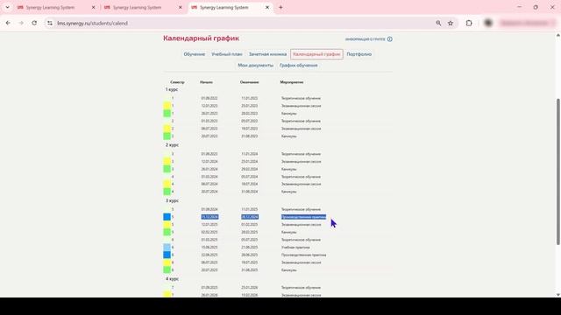Image resolution: width=561 pixels, height=315 pixels.
Task: Click the zoom magnifier icon in address bar
Action: (x=438, y=24)
